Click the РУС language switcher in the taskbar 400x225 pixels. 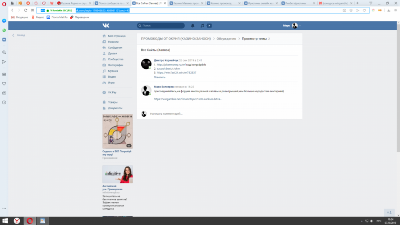coord(379,221)
